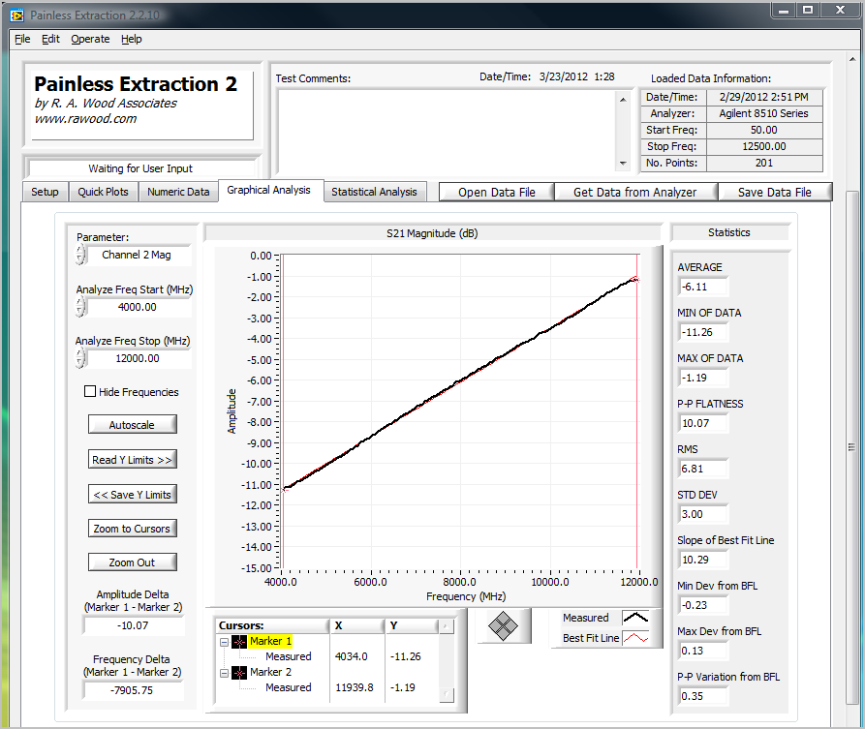
Task: Click the Open Data File button
Action: (497, 193)
